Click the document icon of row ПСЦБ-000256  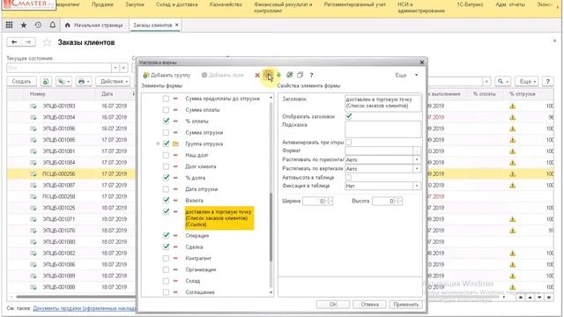click(33, 174)
